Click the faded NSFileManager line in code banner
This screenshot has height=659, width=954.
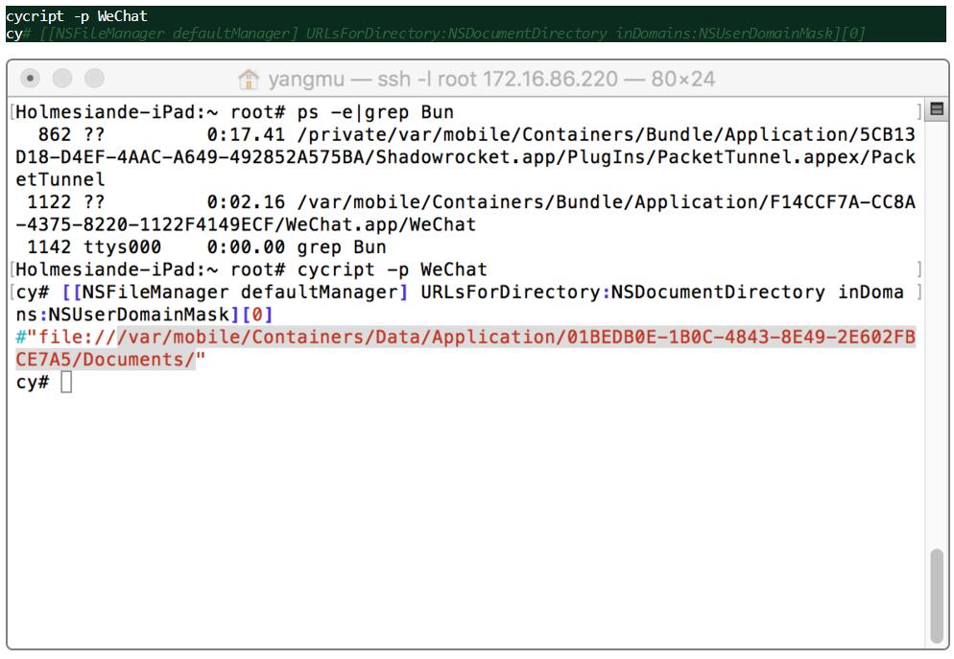[452, 33]
